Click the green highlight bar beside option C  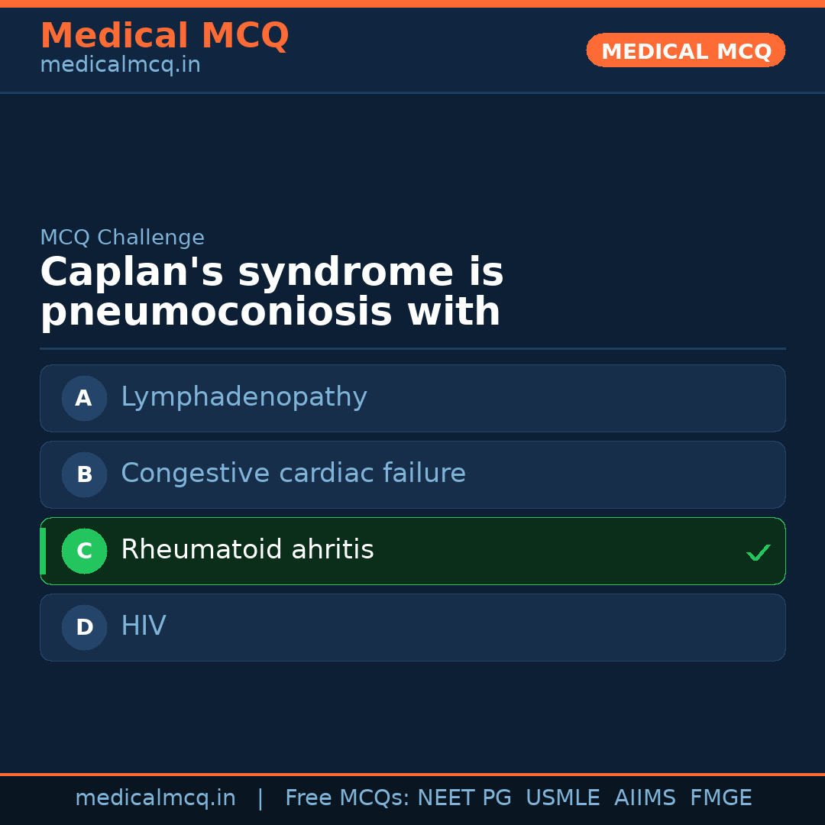[43, 551]
